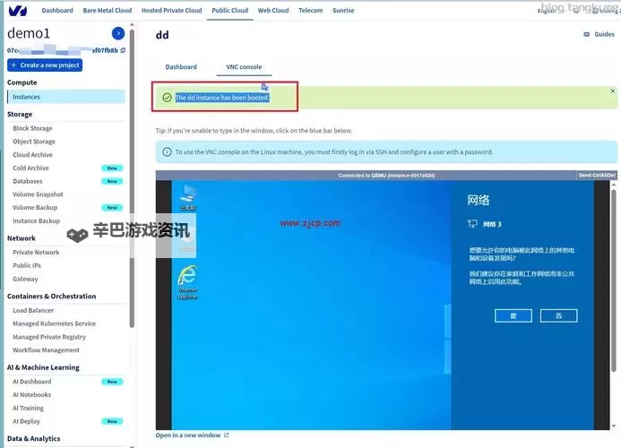Open Public IPs in sidebar
Viewport: 621px width, 448px height.
click(x=27, y=265)
